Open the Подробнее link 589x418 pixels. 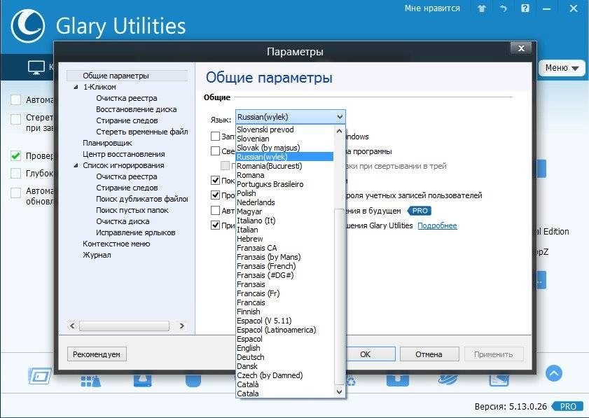pyautogui.click(x=437, y=225)
